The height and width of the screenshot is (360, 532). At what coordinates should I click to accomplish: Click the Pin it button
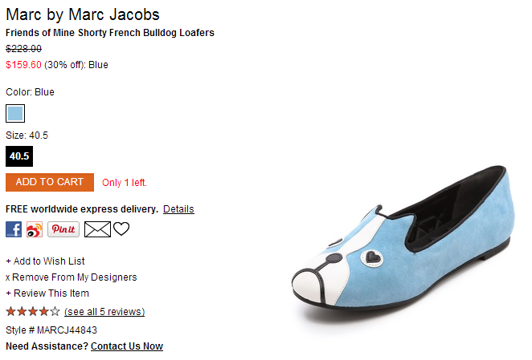click(63, 229)
